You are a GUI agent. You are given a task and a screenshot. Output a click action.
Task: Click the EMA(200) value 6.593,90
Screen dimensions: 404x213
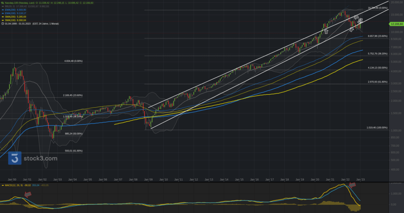tap(21, 10)
